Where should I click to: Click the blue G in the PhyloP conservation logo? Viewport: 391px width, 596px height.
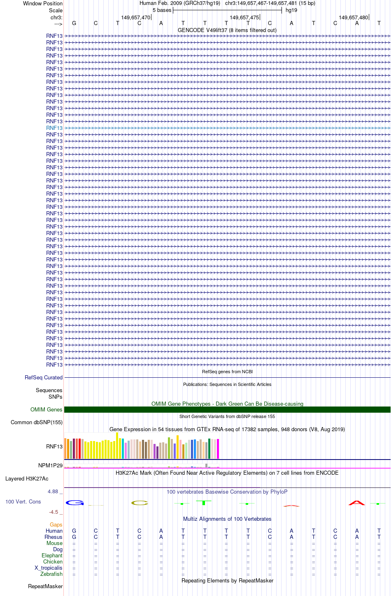[x=75, y=503]
